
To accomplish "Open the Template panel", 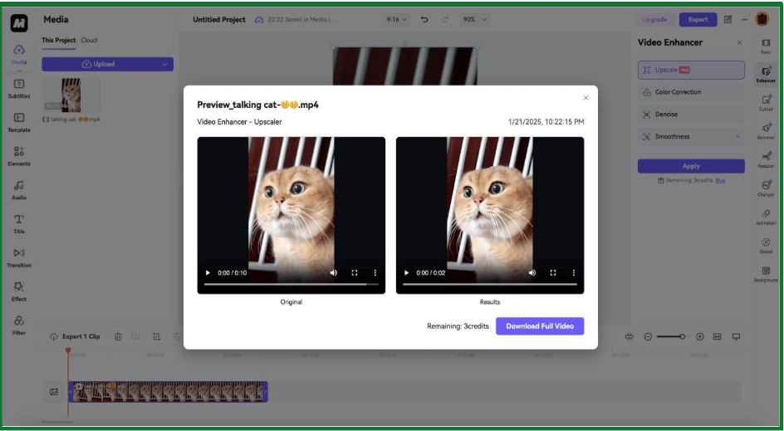I will 19,123.
